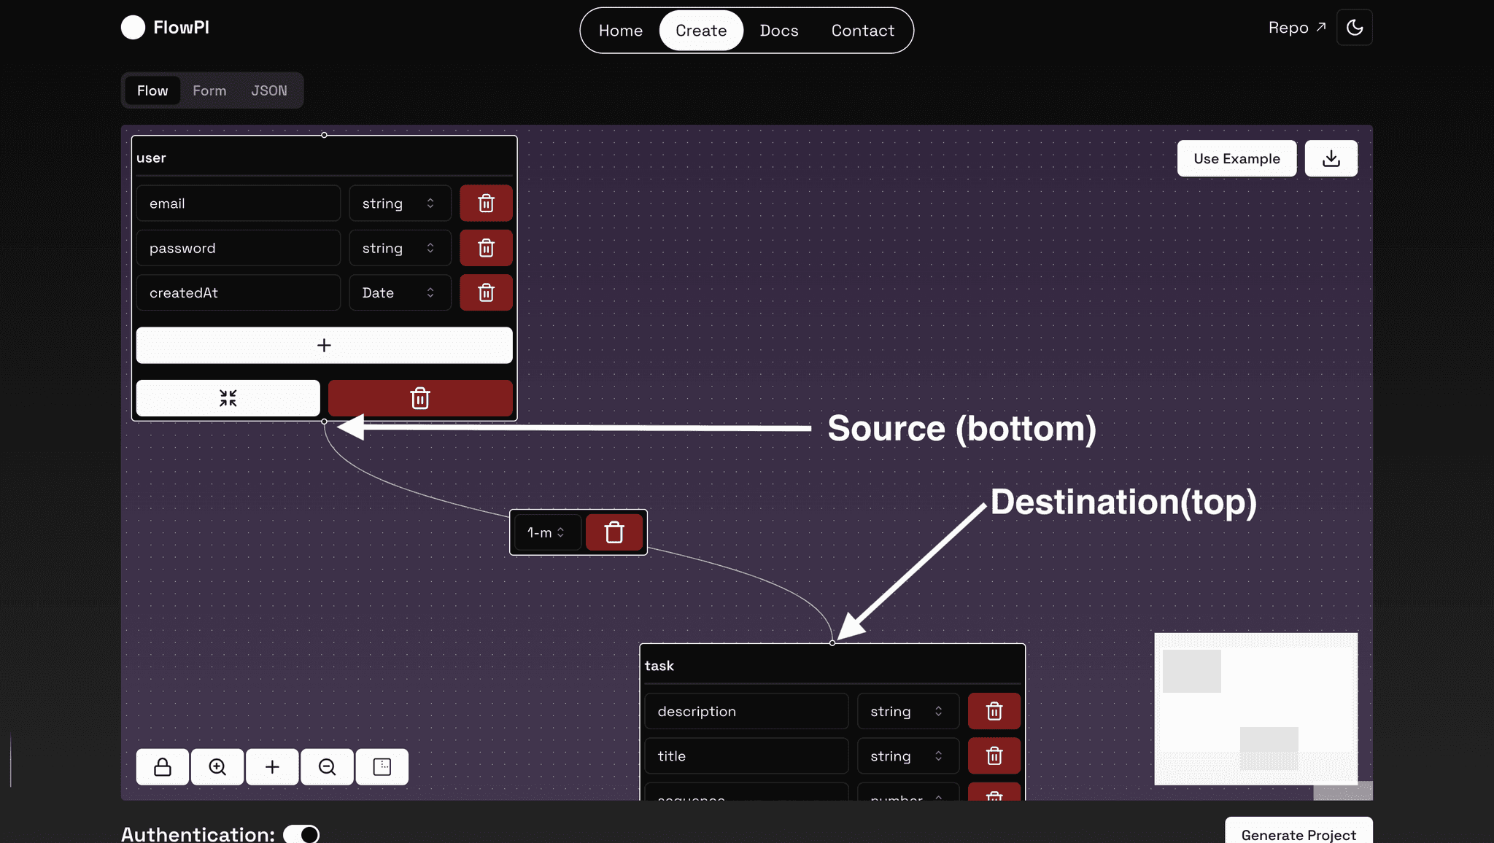
Task: Switch theme using the moon icon
Action: pyautogui.click(x=1354, y=28)
